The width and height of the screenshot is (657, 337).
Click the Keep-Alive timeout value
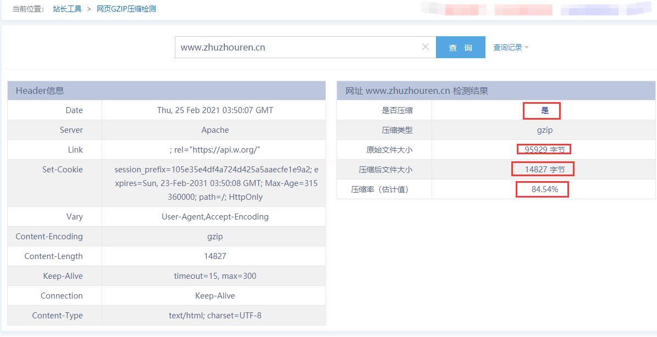215,276
